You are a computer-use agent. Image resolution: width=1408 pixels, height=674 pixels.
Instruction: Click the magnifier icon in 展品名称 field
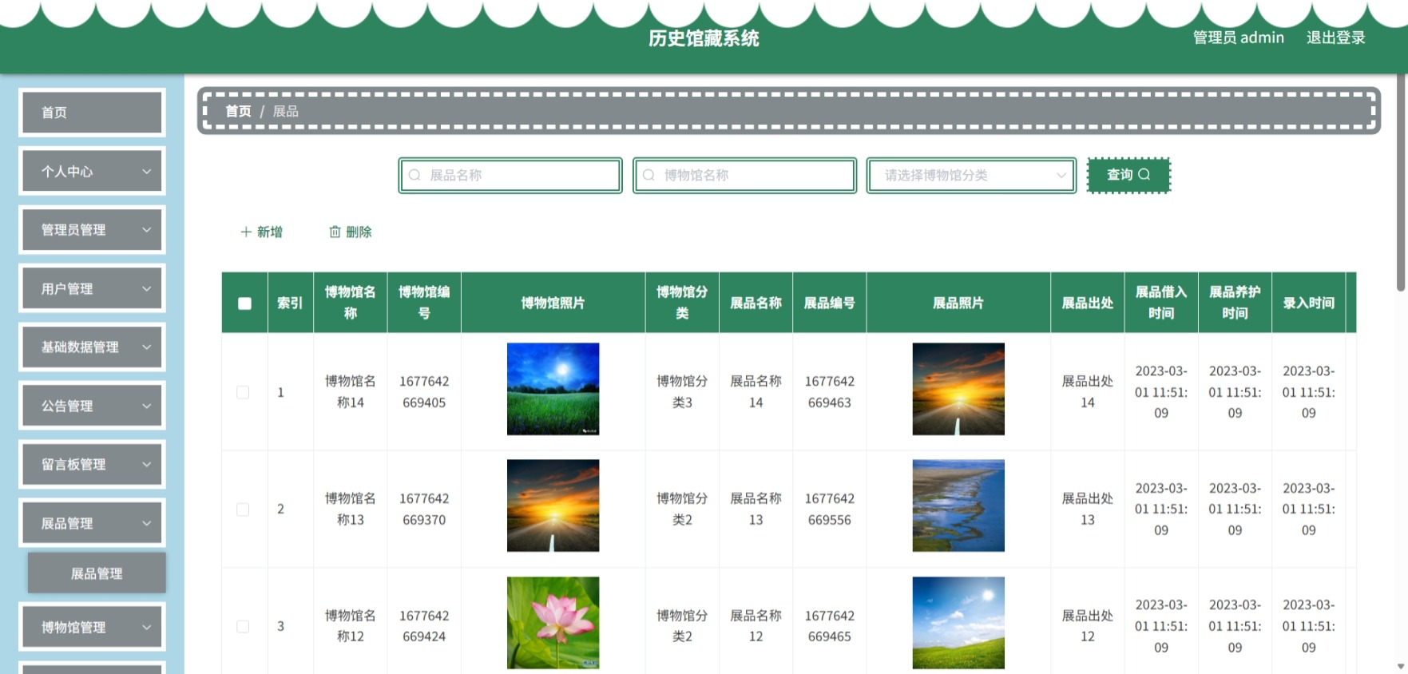tap(414, 175)
